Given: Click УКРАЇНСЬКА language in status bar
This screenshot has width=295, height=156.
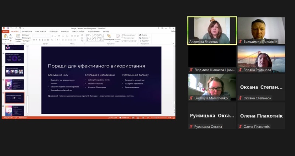Looking at the screenshot, I should coord(23,118).
